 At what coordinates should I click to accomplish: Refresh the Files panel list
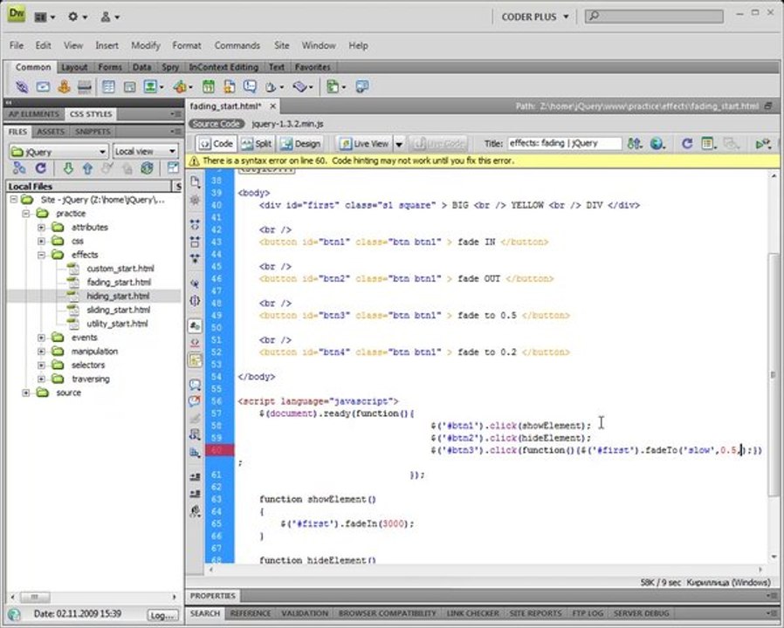click(x=41, y=168)
